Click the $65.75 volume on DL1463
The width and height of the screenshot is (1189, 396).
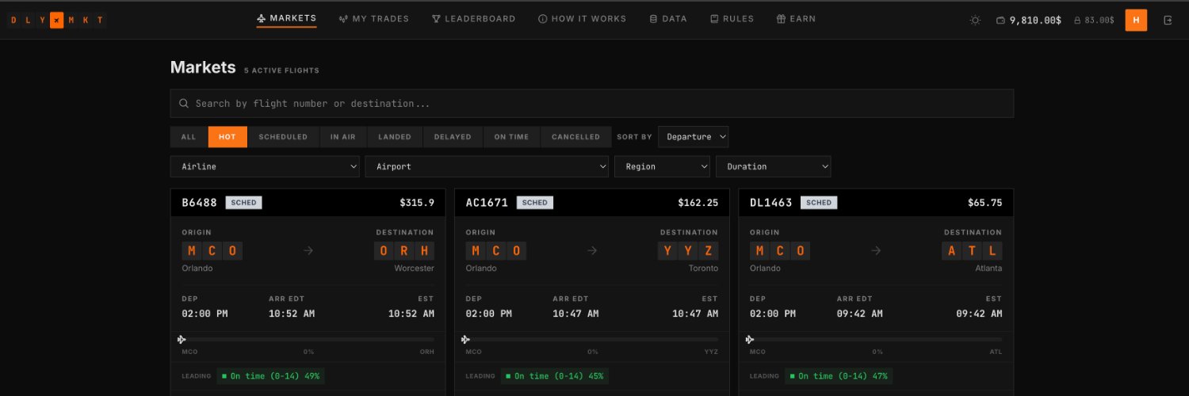984,203
